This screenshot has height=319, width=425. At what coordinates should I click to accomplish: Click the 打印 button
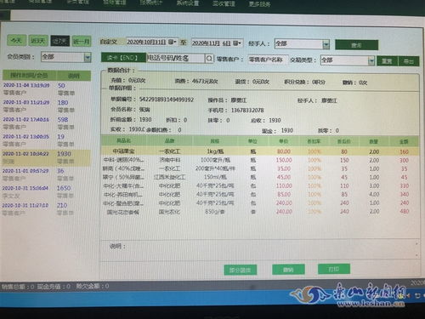coord(334,269)
